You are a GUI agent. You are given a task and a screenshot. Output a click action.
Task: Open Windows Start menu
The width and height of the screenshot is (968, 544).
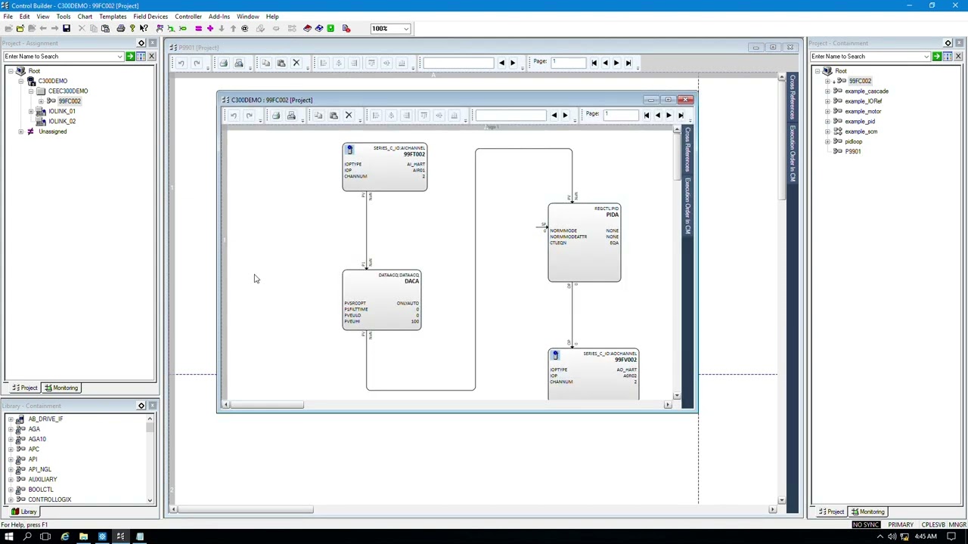[9, 536]
